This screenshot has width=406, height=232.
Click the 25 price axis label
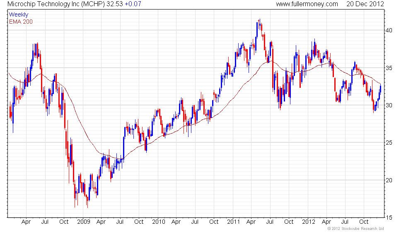pos(389,143)
